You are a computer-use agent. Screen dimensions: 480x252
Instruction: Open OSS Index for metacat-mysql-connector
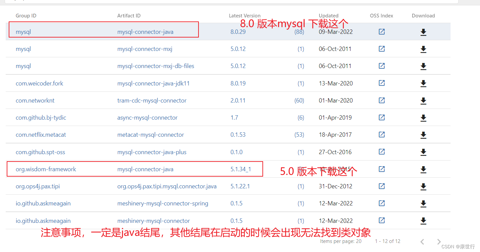coord(382,135)
